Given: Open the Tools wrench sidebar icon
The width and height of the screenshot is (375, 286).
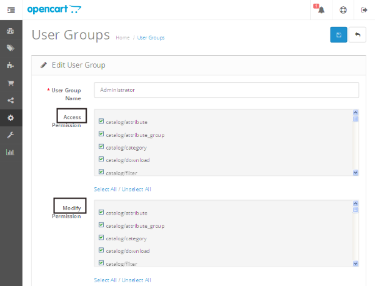Looking at the screenshot, I should tap(10, 135).
